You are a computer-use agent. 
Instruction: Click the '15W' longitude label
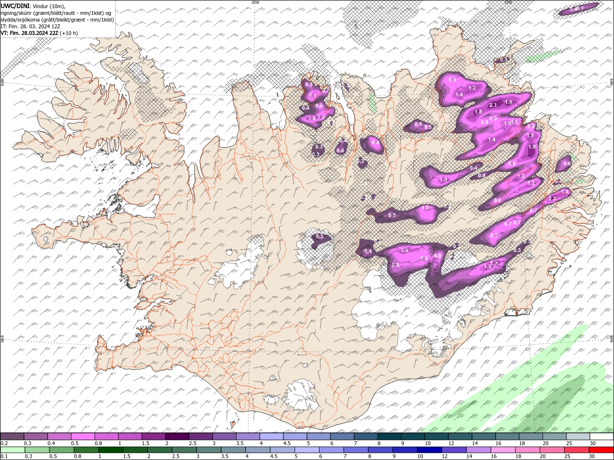(508, 2)
